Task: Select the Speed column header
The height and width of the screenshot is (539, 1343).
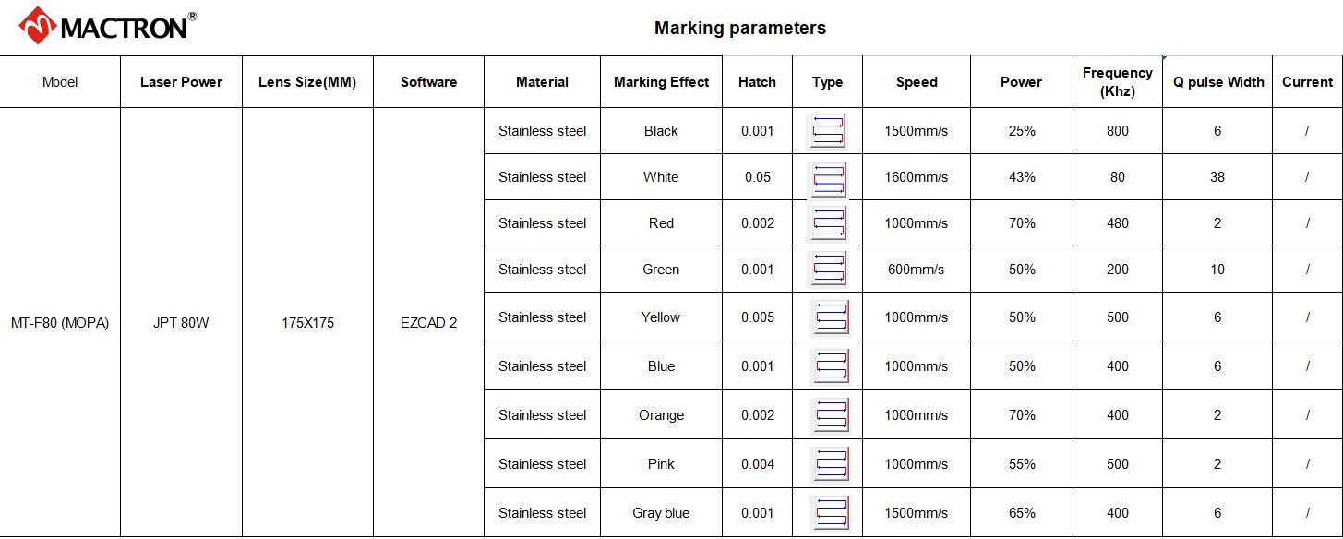Action: (x=917, y=82)
